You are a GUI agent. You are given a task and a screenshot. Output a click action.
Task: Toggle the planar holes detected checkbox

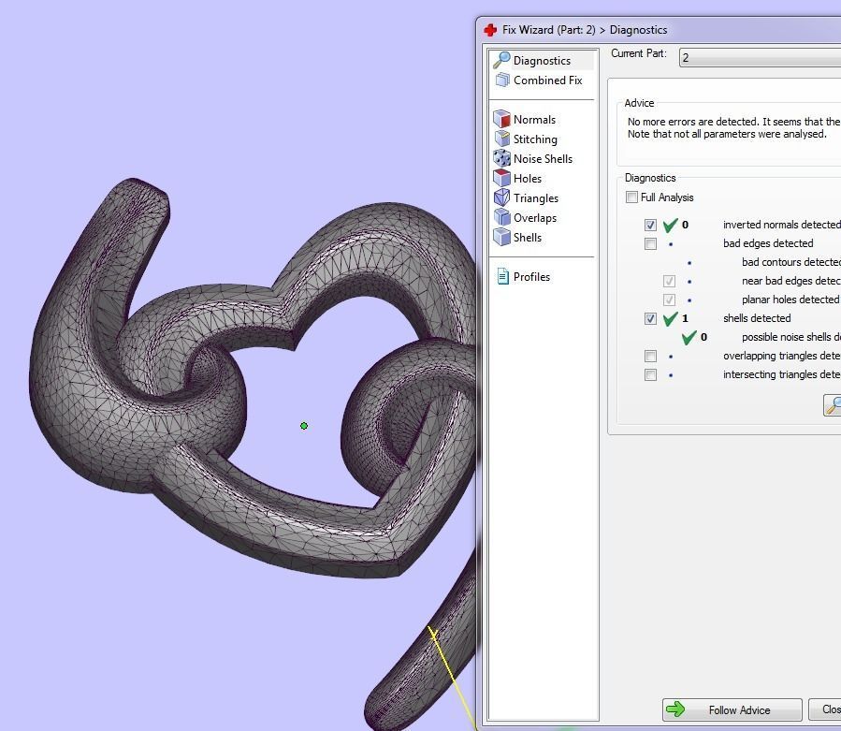[x=669, y=300]
